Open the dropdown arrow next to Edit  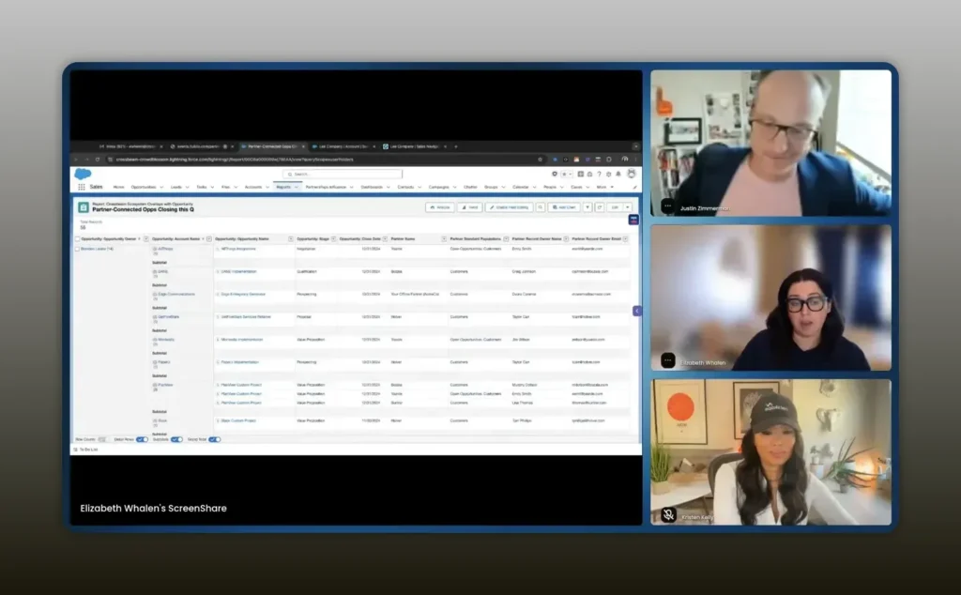[629, 206]
